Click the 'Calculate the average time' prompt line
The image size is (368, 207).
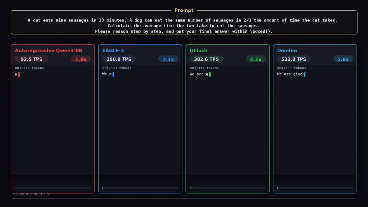point(184,26)
